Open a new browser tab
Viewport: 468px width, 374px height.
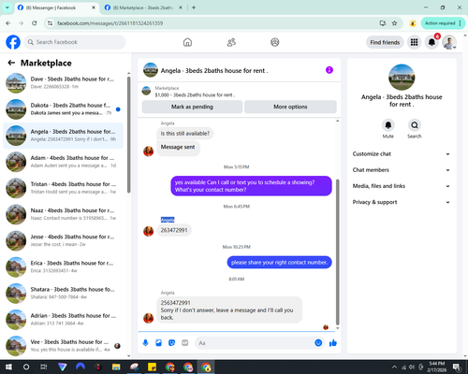tap(194, 7)
